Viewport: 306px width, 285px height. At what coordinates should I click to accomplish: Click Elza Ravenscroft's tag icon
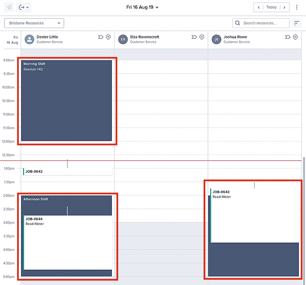[194, 37]
